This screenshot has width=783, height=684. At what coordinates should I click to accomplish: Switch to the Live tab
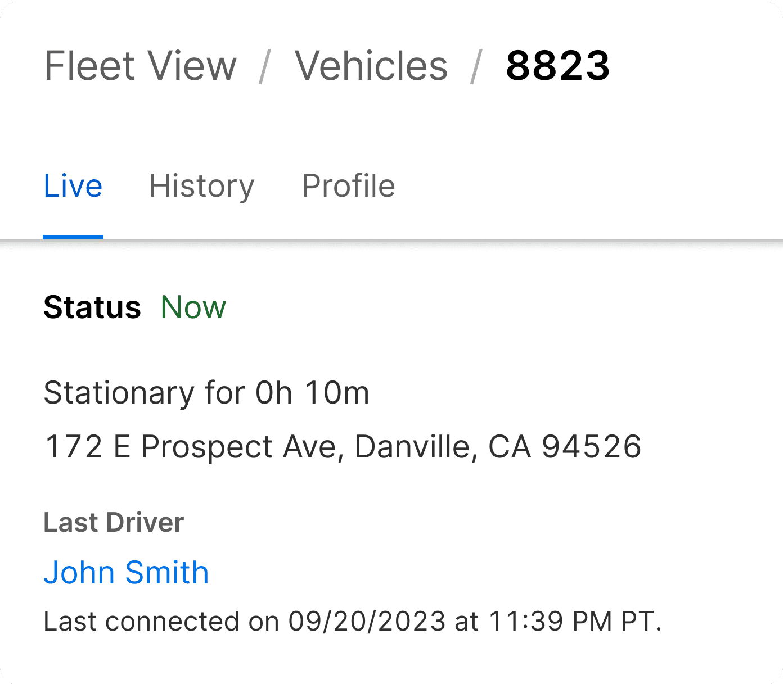pos(73,186)
